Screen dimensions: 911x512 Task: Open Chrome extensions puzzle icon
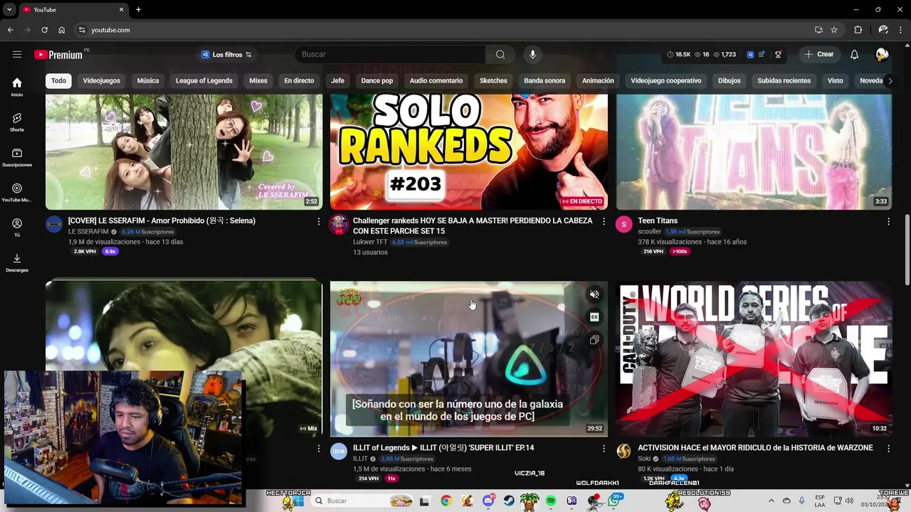click(x=858, y=30)
